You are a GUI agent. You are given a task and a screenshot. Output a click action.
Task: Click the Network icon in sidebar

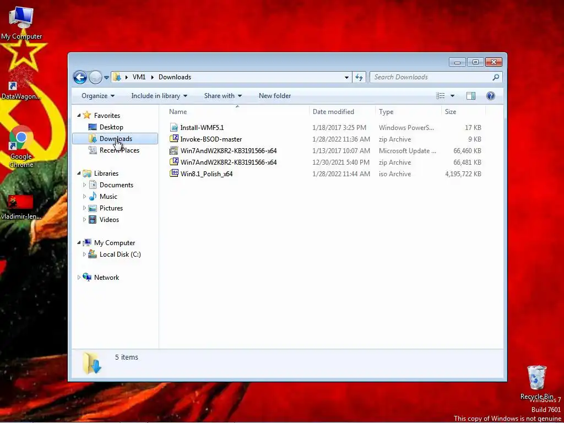click(86, 277)
